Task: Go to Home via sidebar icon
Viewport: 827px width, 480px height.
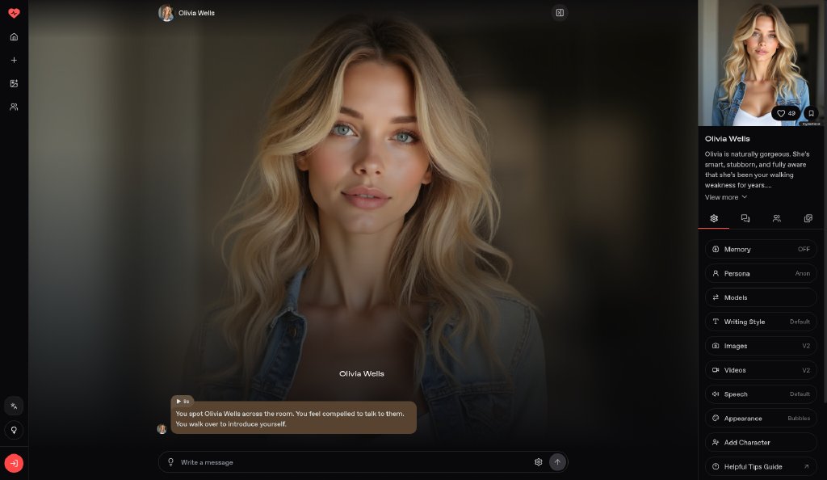Action: [15, 37]
